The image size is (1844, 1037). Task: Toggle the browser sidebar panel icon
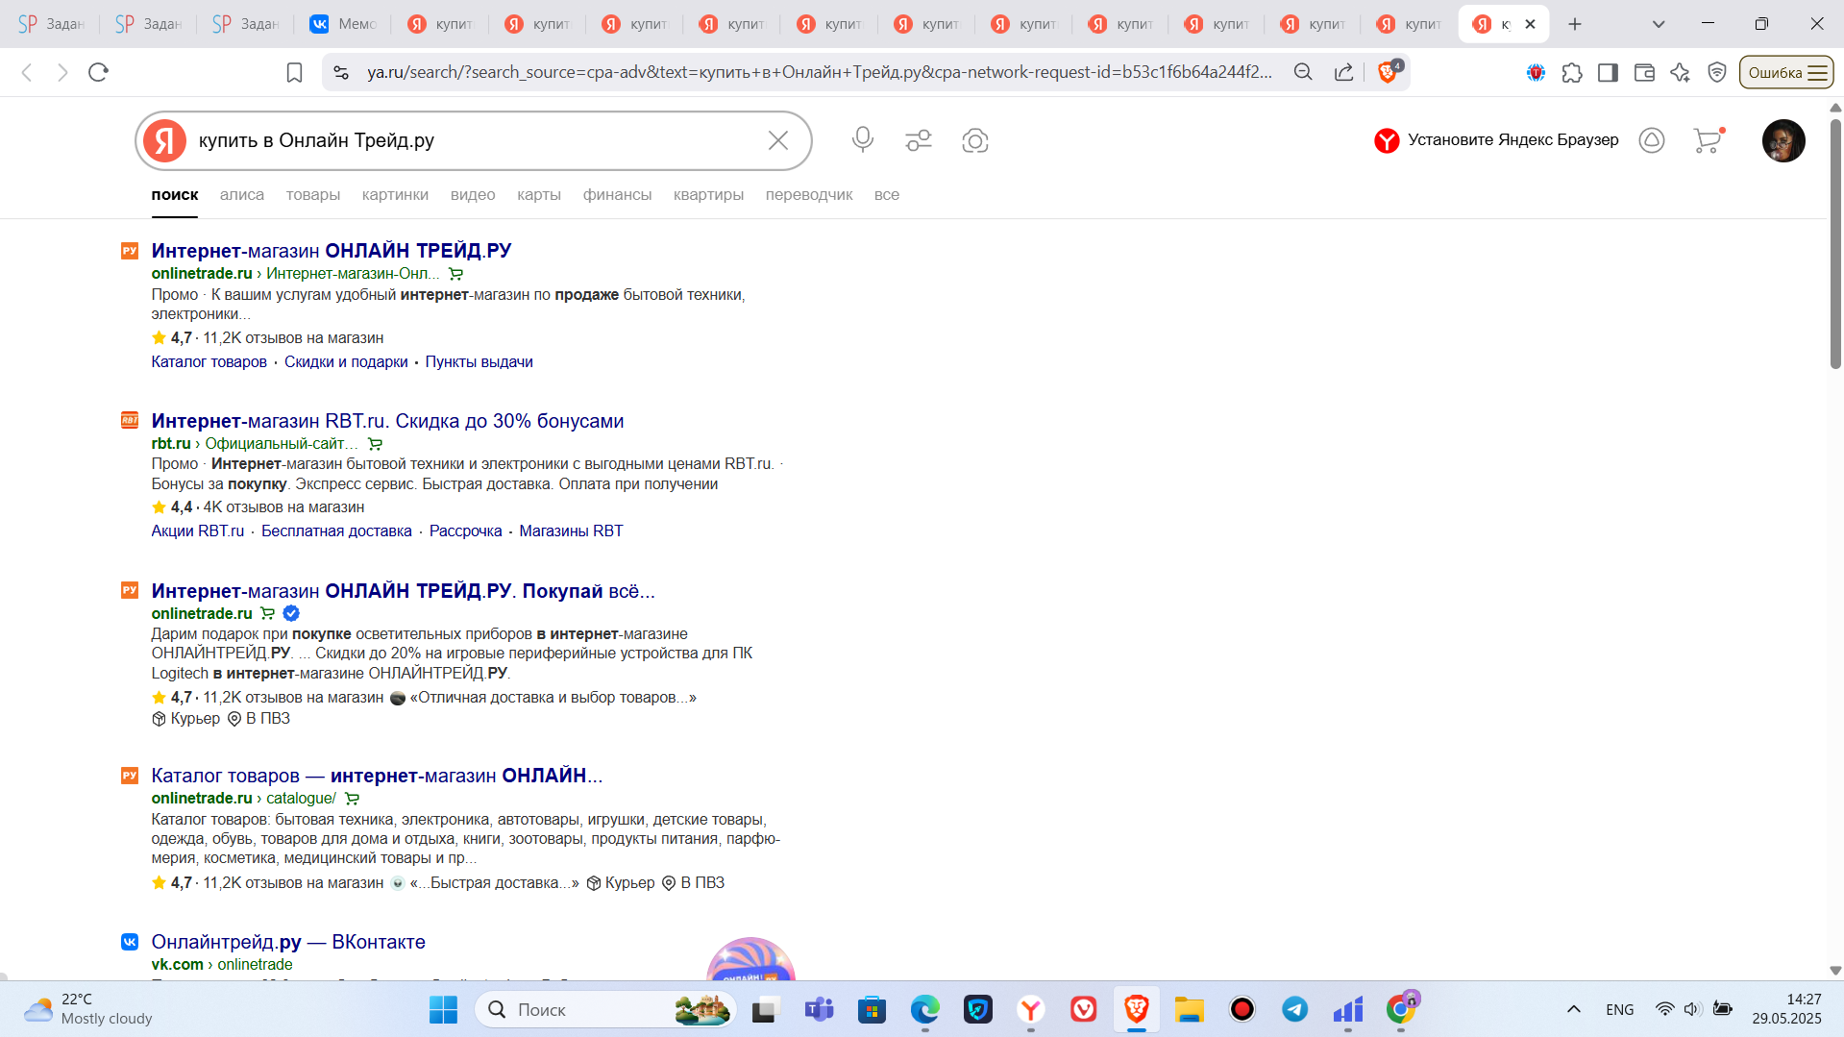(x=1608, y=72)
